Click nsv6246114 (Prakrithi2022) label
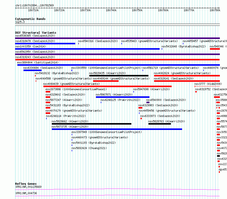 66,116
